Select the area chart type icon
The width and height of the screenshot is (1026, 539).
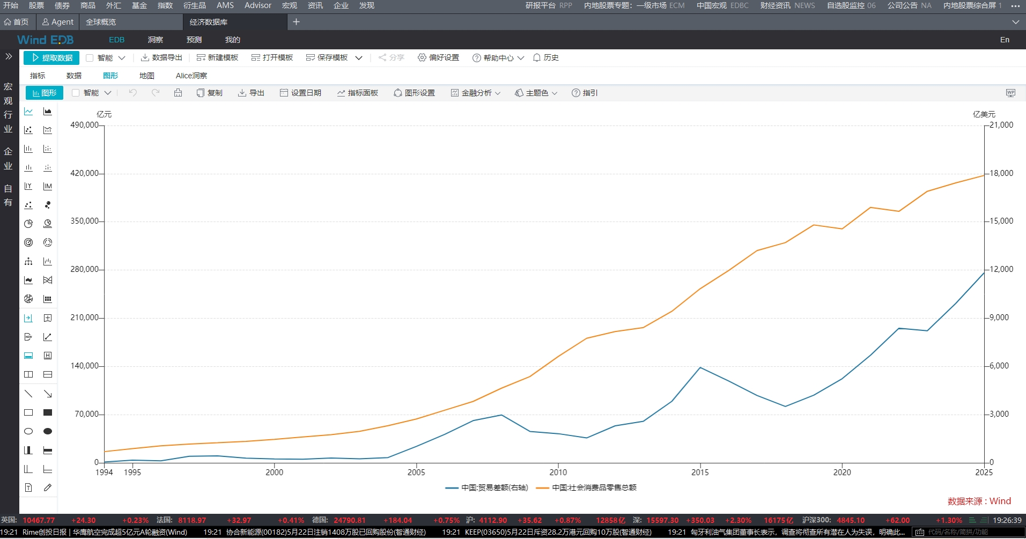coord(48,112)
